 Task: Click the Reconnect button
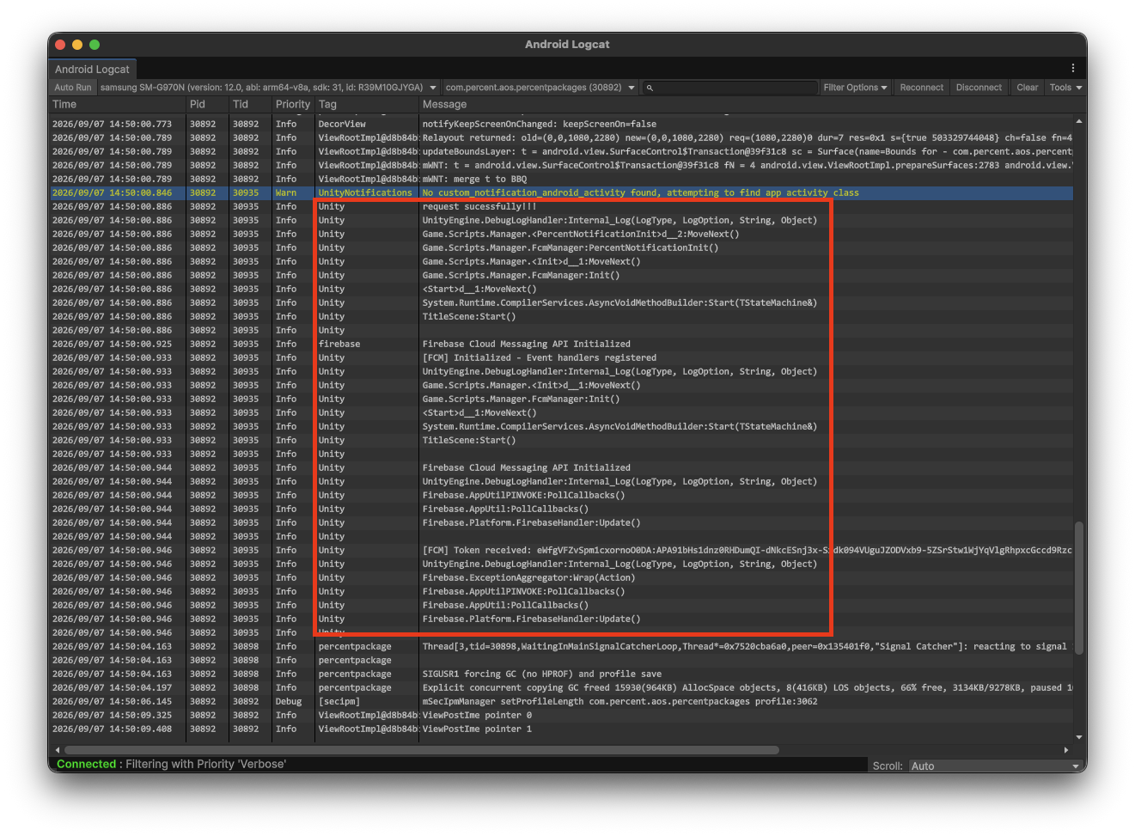click(921, 88)
